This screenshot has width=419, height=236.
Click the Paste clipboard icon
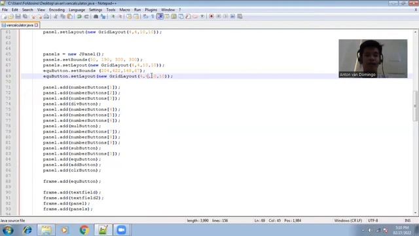[70, 16]
